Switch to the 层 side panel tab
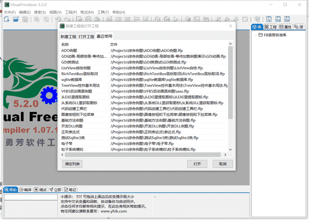The image size is (309, 220). (299, 27)
